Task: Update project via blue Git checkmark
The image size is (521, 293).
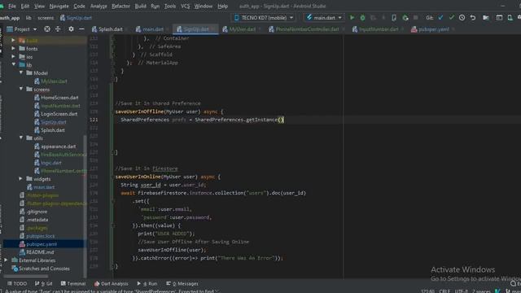Action: click(440, 18)
